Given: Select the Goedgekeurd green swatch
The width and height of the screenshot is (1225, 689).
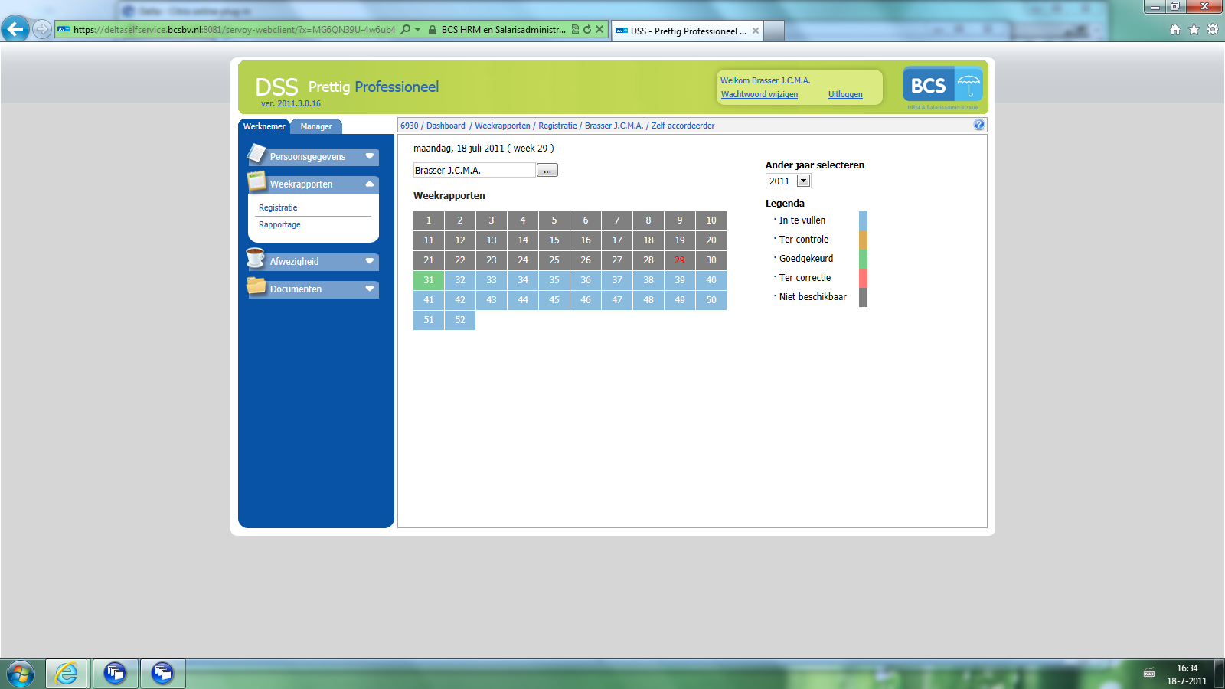Looking at the screenshot, I should coord(863,259).
